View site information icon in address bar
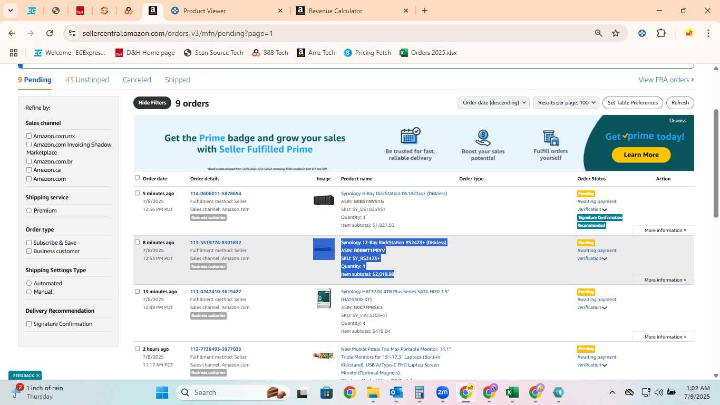 pyautogui.click(x=72, y=33)
